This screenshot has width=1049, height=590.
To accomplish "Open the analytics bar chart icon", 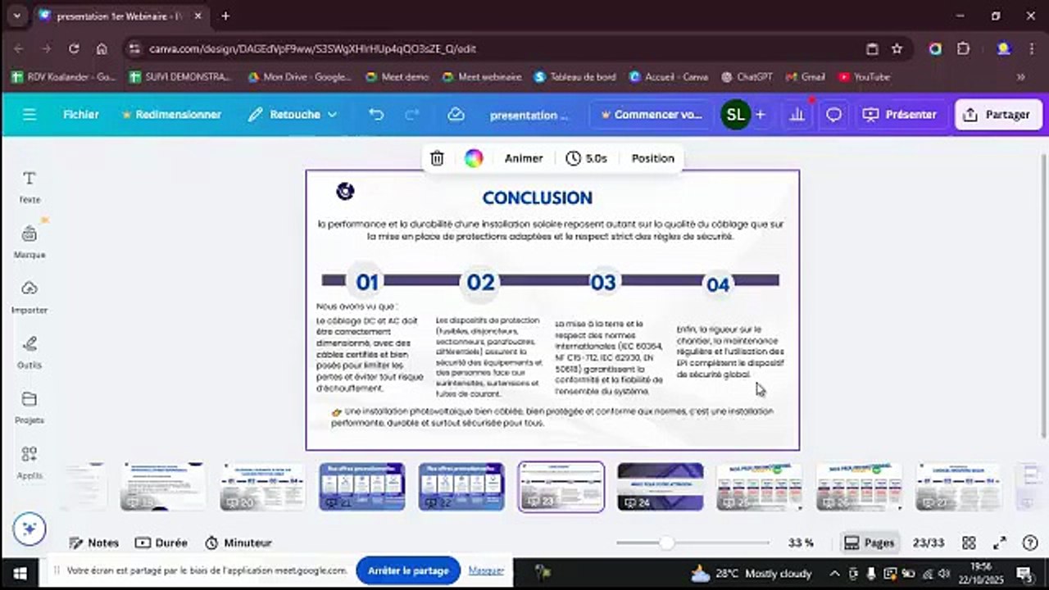I will 797,115.
